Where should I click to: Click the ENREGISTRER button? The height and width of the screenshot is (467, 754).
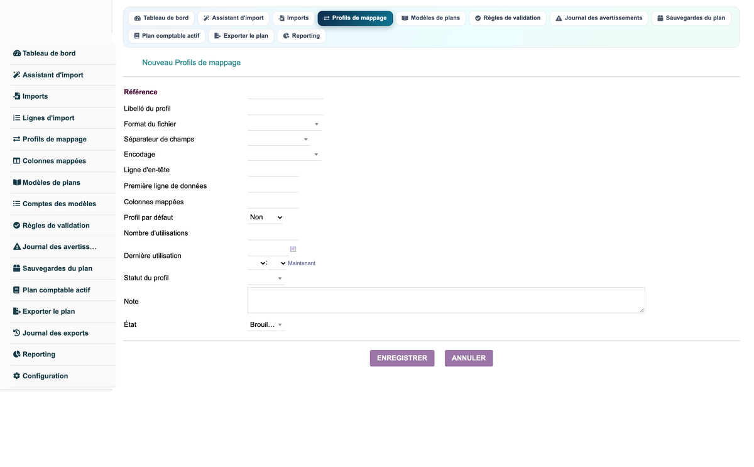pos(402,358)
